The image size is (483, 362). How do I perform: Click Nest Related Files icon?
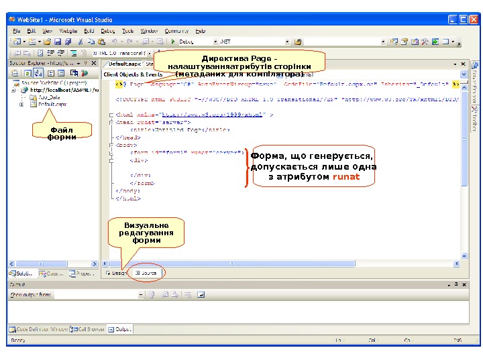[38, 73]
